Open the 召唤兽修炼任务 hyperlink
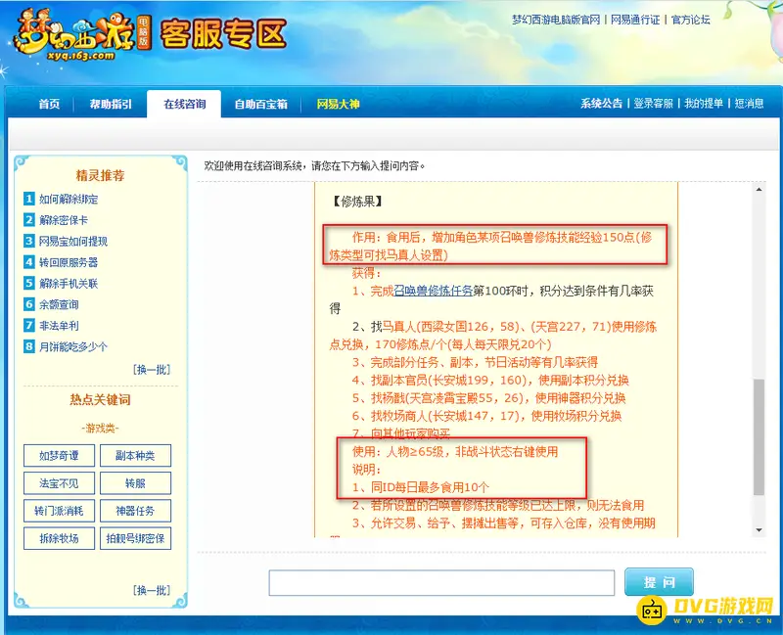The width and height of the screenshot is (783, 635). (433, 291)
